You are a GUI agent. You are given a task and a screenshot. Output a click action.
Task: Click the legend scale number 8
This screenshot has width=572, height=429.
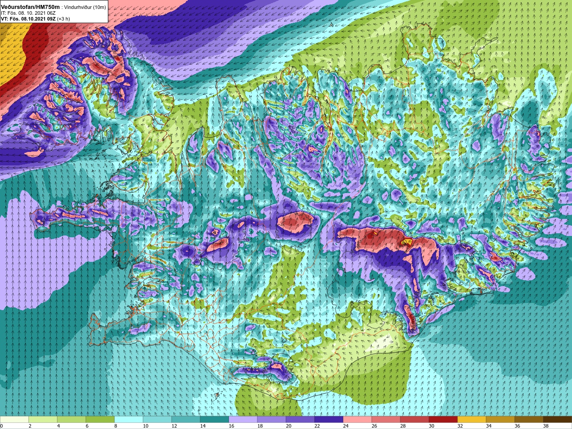[115, 426]
